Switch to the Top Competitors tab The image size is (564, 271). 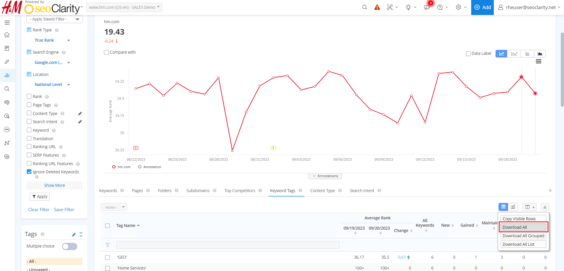[x=239, y=191]
